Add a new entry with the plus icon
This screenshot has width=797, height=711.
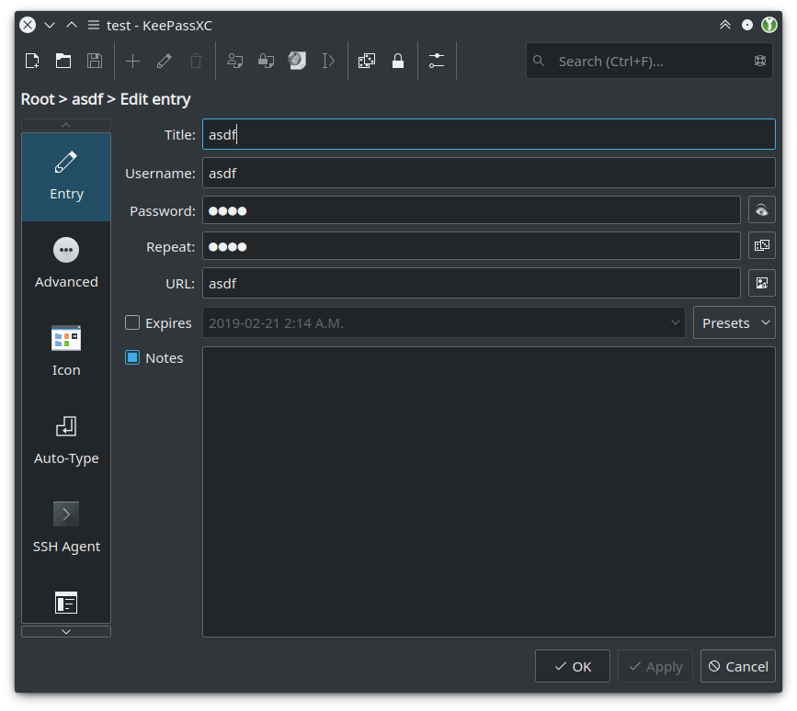132,61
